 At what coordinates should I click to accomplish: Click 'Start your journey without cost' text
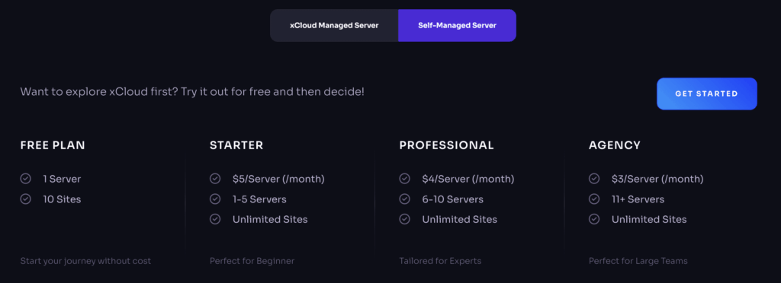click(x=85, y=261)
